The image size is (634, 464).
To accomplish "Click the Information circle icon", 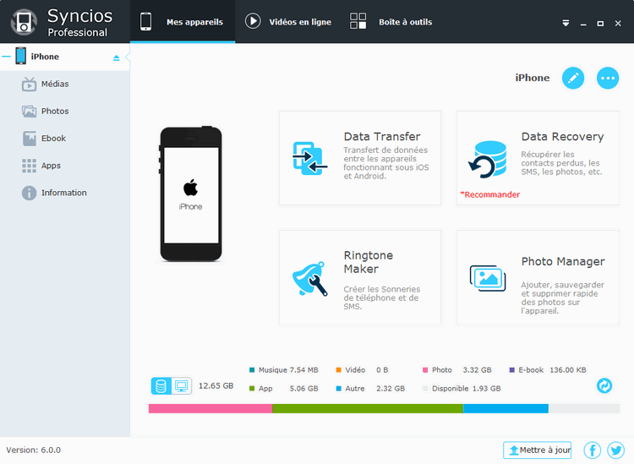I will pyautogui.click(x=29, y=193).
